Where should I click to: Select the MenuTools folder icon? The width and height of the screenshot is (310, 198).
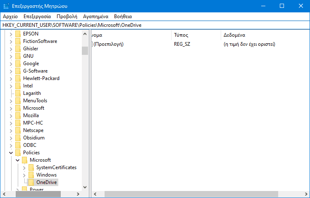click(x=18, y=101)
